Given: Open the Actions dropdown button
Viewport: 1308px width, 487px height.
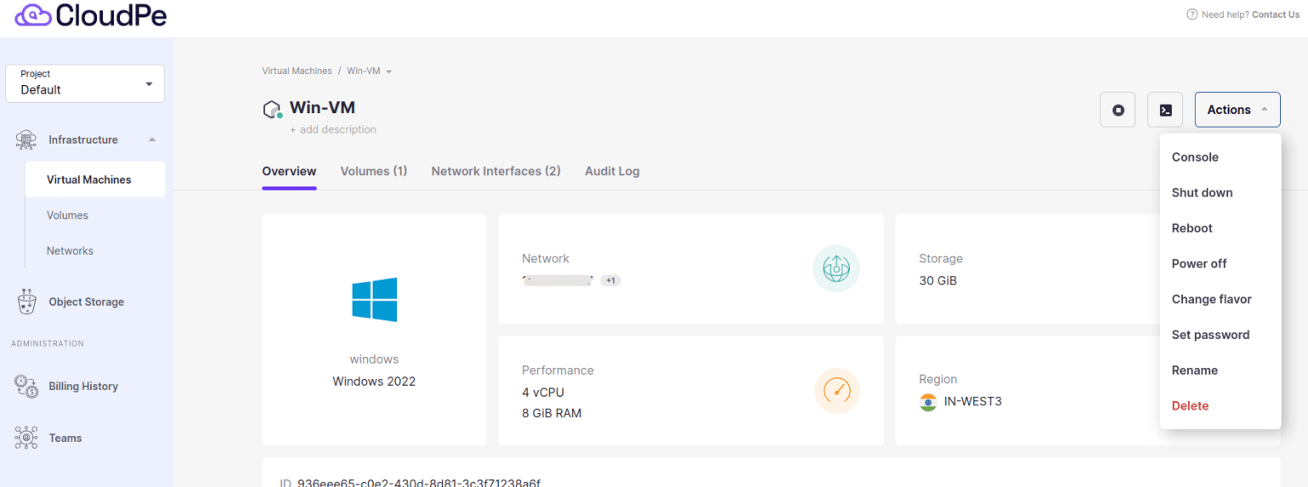Looking at the screenshot, I should (1237, 110).
